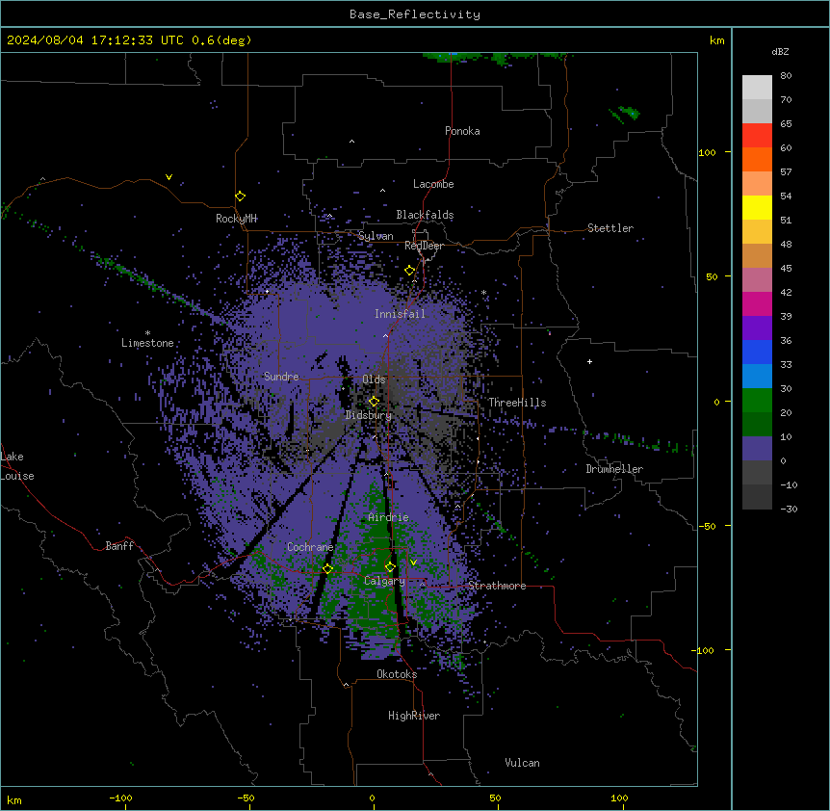Click the Banff label

click(x=119, y=546)
